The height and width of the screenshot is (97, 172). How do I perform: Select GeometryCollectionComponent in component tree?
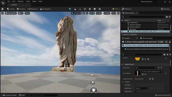(146, 49)
